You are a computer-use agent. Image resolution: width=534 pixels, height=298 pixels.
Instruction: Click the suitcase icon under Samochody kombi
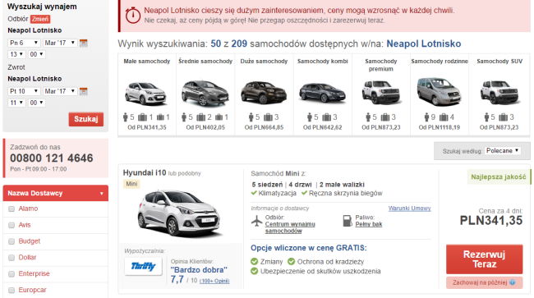pos(327,117)
